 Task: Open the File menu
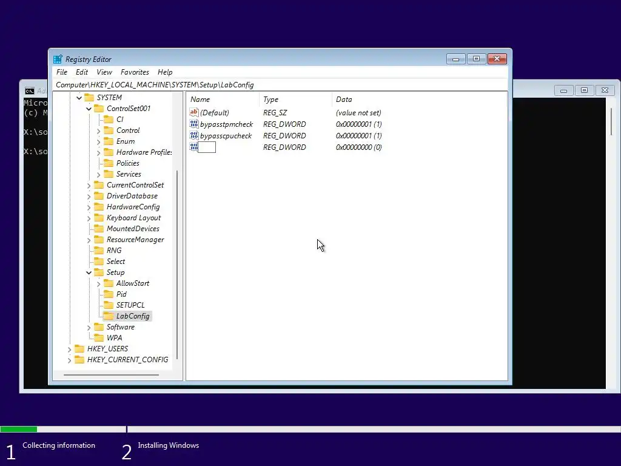coord(62,72)
